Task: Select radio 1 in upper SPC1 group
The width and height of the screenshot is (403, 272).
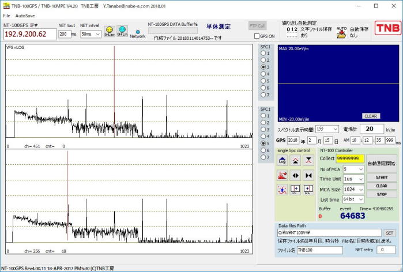Action: 263,53
